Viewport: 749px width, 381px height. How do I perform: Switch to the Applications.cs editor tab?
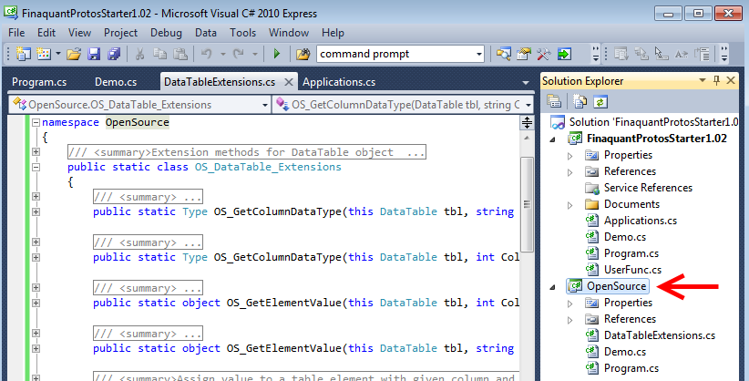coord(339,82)
